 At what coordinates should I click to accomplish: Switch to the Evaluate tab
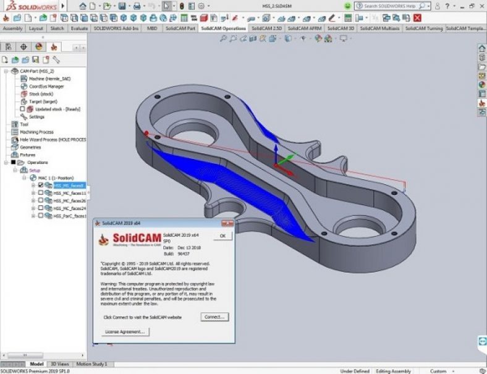pyautogui.click(x=79, y=28)
